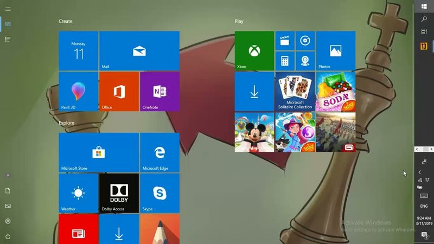This screenshot has height=244, width=434.
Task: Click the Power button in Start
Action: point(8,236)
